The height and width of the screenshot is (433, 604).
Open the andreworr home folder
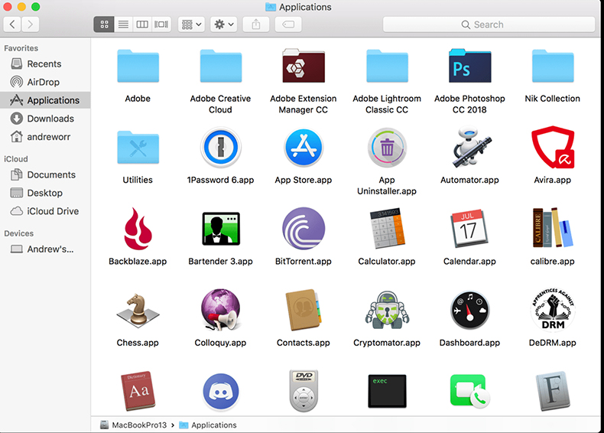[45, 137]
